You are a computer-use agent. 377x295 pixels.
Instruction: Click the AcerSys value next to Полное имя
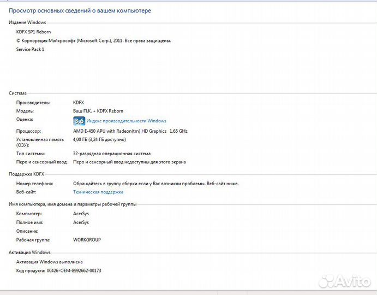[81, 222]
